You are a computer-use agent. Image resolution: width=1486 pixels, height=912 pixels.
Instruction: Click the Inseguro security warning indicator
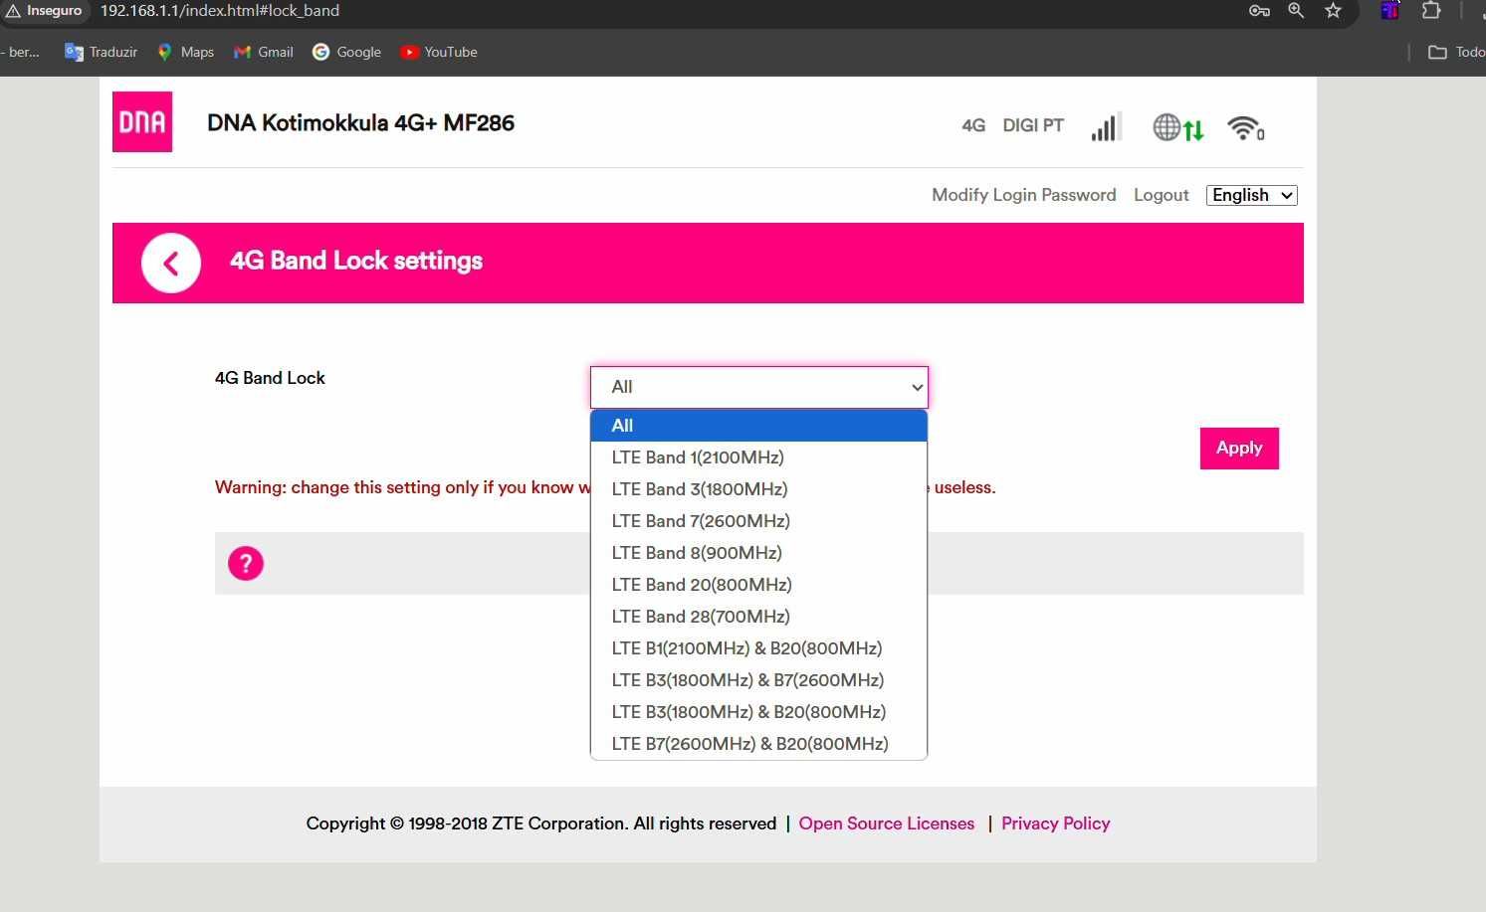point(44,11)
